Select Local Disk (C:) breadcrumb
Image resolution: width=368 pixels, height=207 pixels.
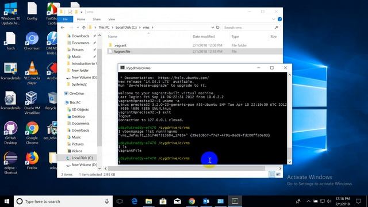pos(126,28)
